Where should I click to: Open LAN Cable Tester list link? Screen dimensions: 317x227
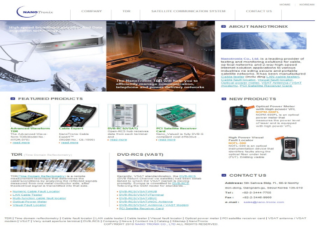tap(28, 195)
